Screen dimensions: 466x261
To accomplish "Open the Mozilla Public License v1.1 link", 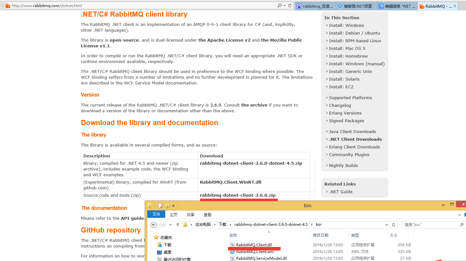I will pos(192,43).
